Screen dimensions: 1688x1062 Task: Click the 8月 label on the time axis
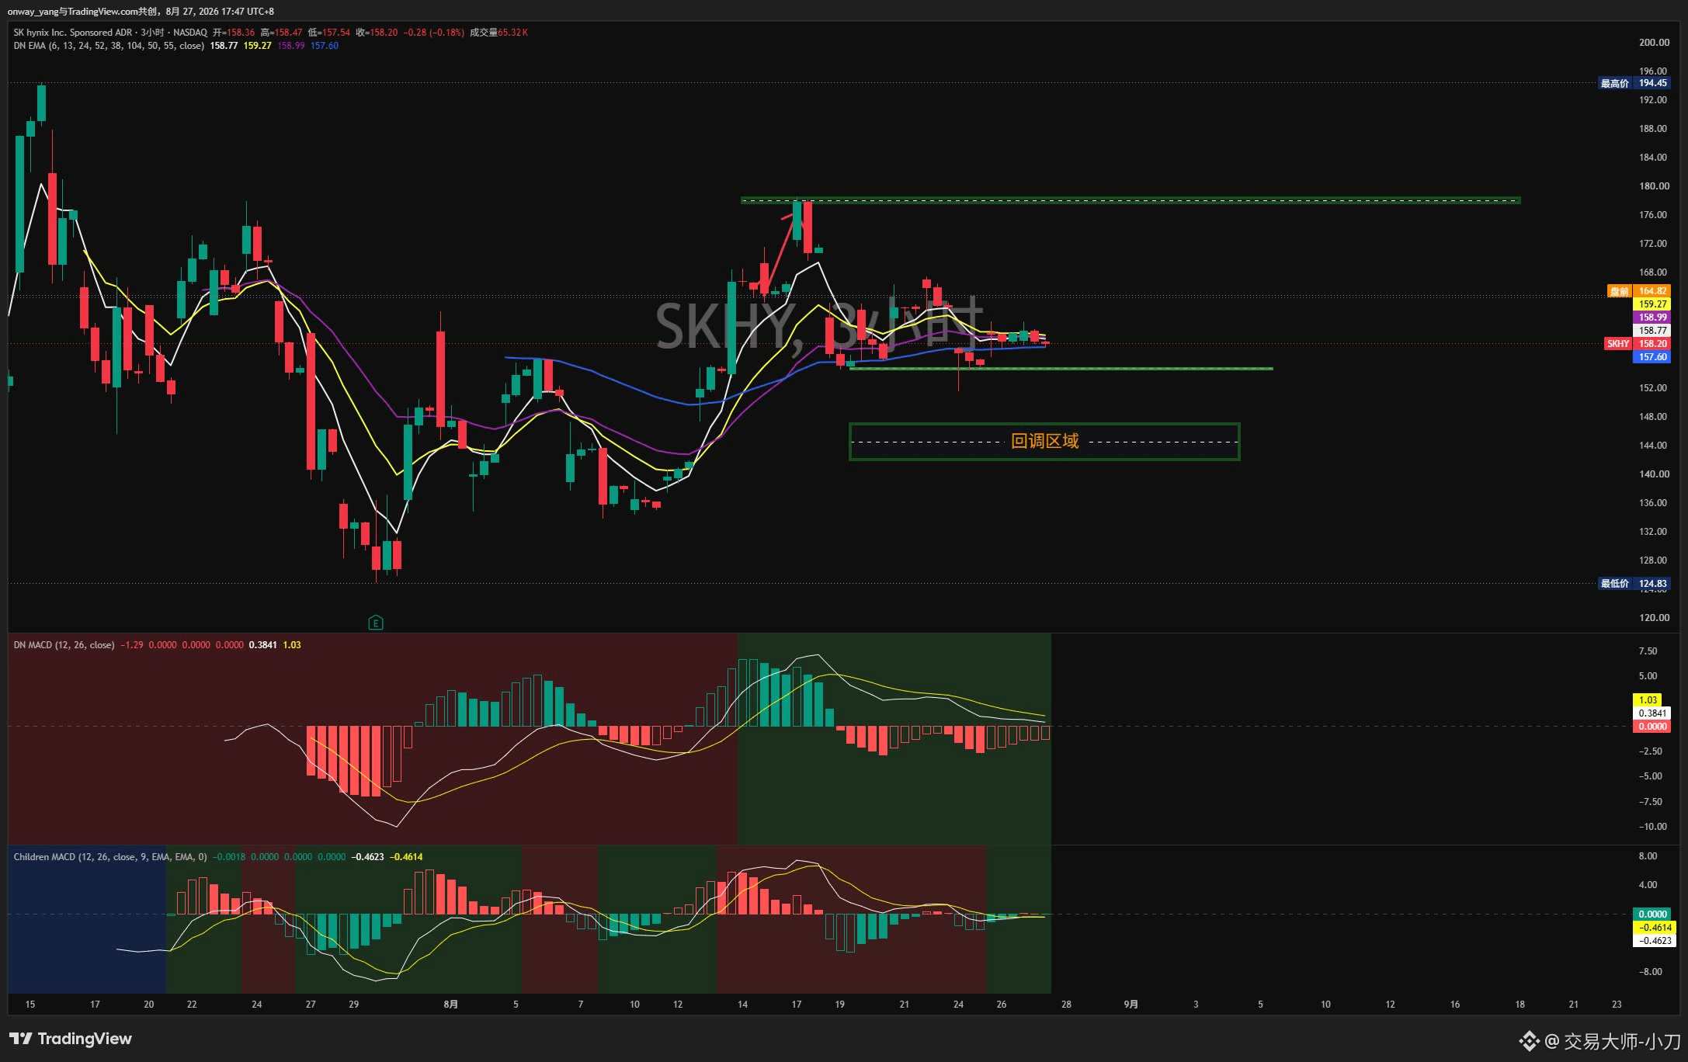tap(451, 1005)
